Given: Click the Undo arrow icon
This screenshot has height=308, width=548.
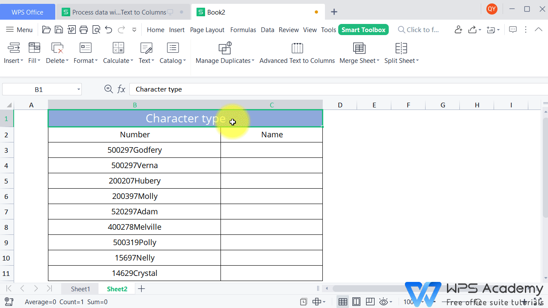Looking at the screenshot, I should tap(108, 30).
